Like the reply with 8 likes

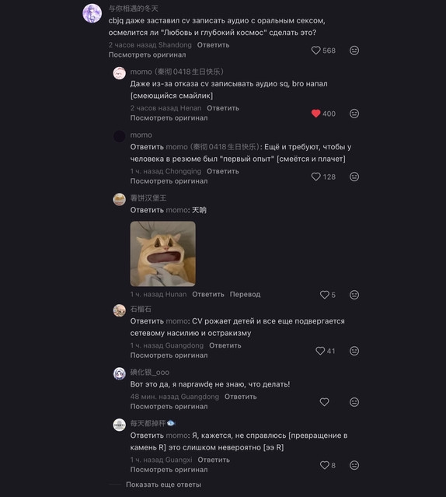coord(325,465)
